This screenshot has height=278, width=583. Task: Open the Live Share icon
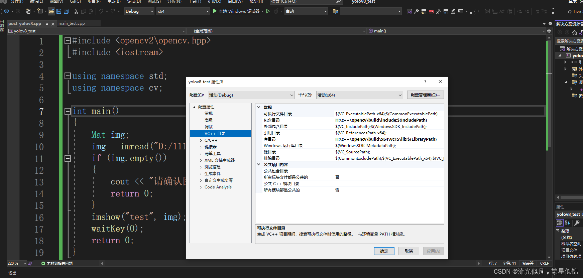coord(569,12)
